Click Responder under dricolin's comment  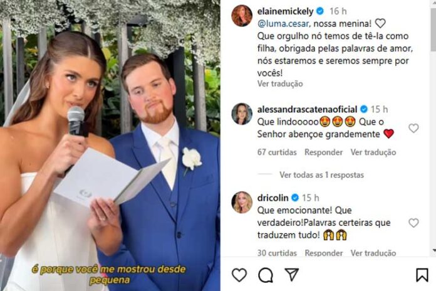coord(324,253)
